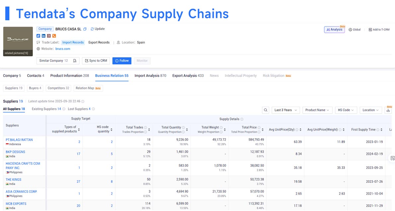Select the Buyers sub-tab
Viewport: 395px width, 211px height.
coord(35,88)
